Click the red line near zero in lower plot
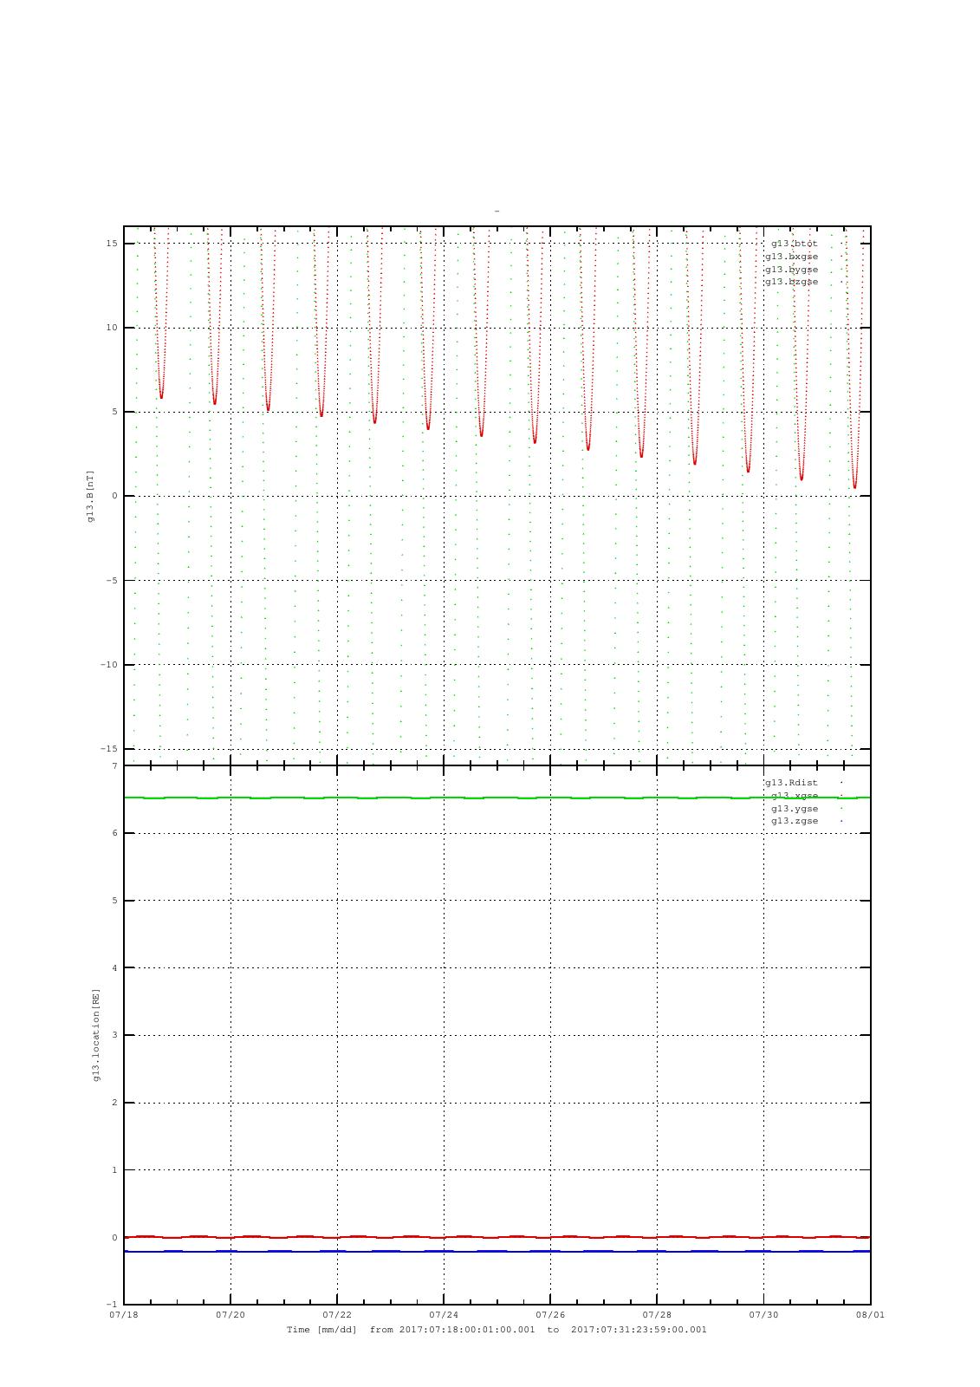The width and height of the screenshot is (980, 1387). click(x=496, y=1237)
